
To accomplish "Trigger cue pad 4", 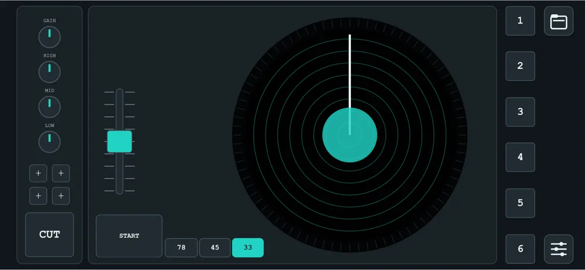I will 520,157.
